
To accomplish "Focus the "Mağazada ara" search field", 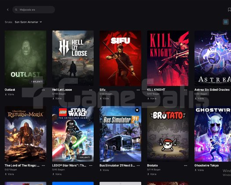I will [x=34, y=10].
